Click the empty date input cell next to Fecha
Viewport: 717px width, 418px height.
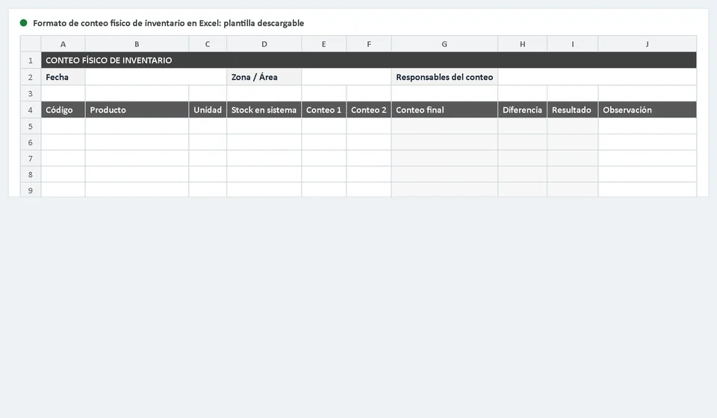tap(156, 77)
